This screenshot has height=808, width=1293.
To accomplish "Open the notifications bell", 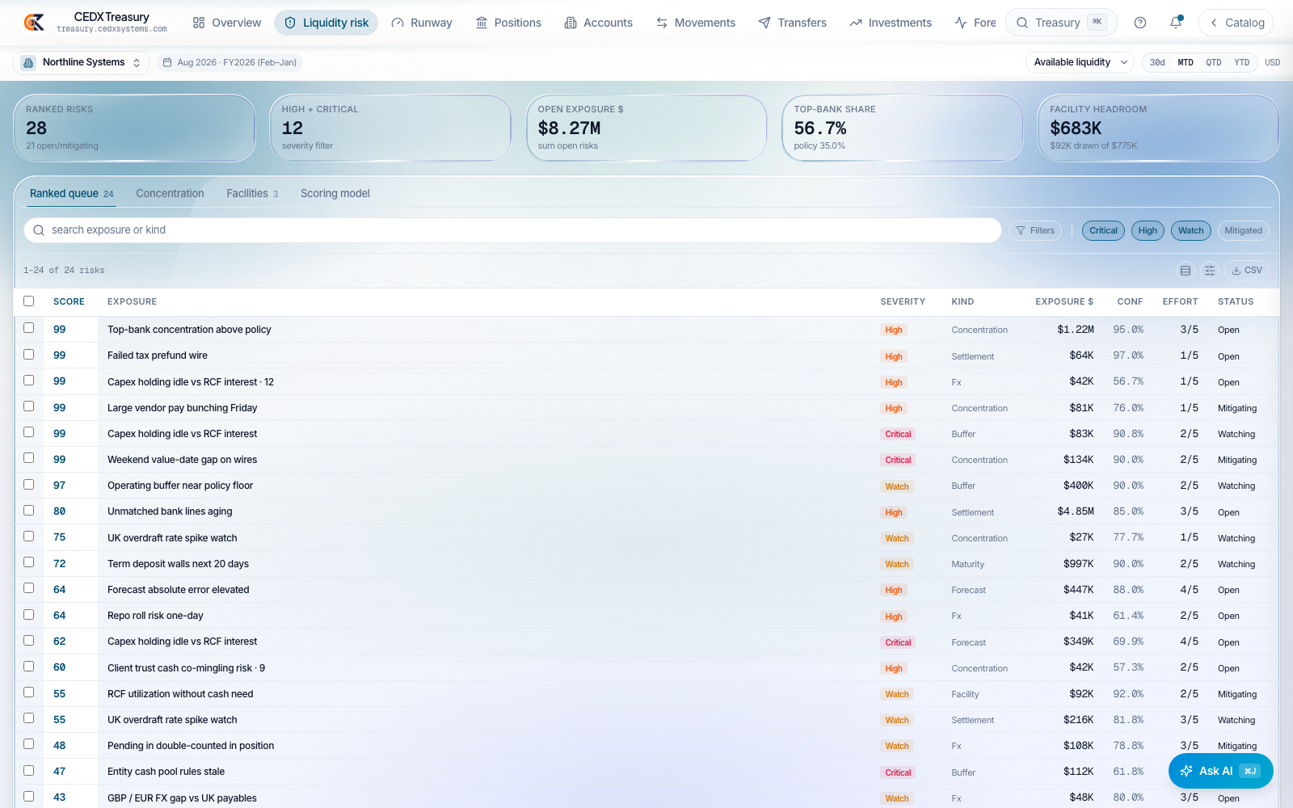I will click(x=1176, y=23).
